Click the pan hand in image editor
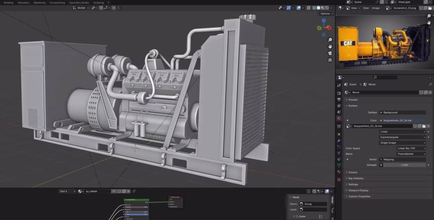The width and height of the screenshot is (434, 220). [x=429, y=23]
